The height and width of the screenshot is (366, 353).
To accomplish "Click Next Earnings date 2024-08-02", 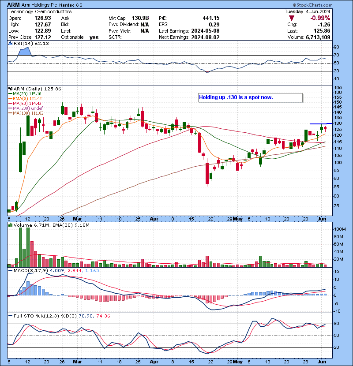I will pyautogui.click(x=205, y=37).
